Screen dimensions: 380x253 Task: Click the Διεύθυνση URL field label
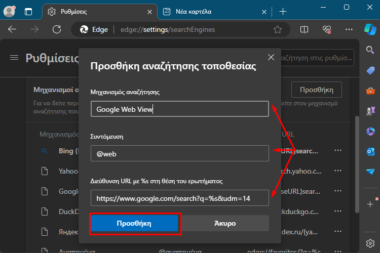(x=157, y=181)
